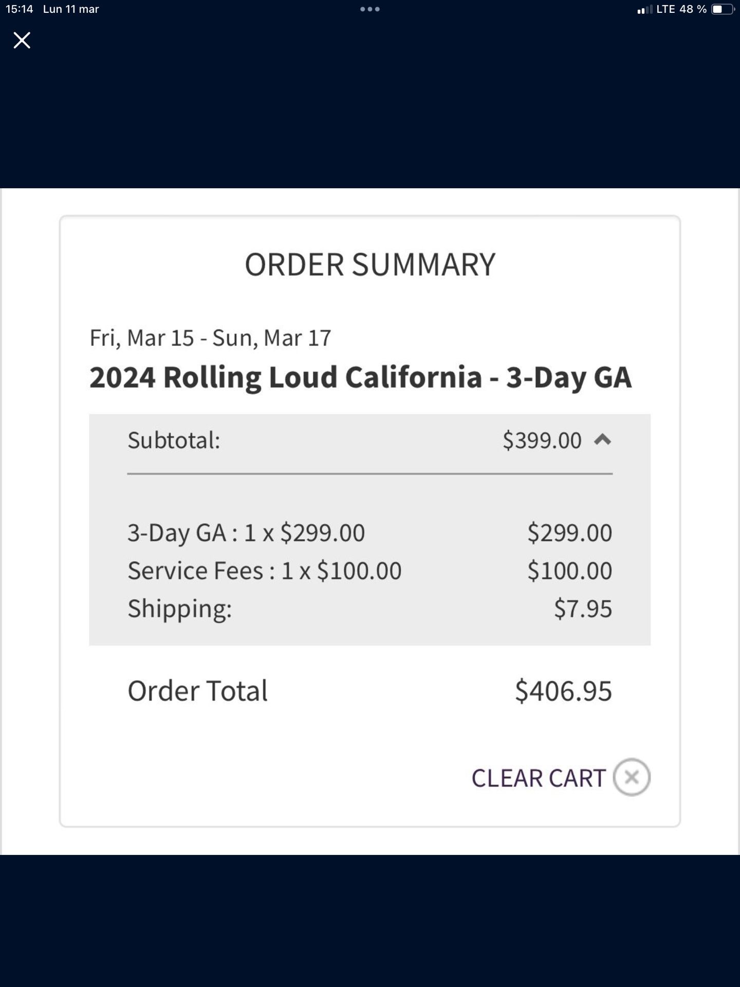This screenshot has height=987, width=740.
Task: Tap the Subtotal $399.00 amount
Action: tap(542, 441)
